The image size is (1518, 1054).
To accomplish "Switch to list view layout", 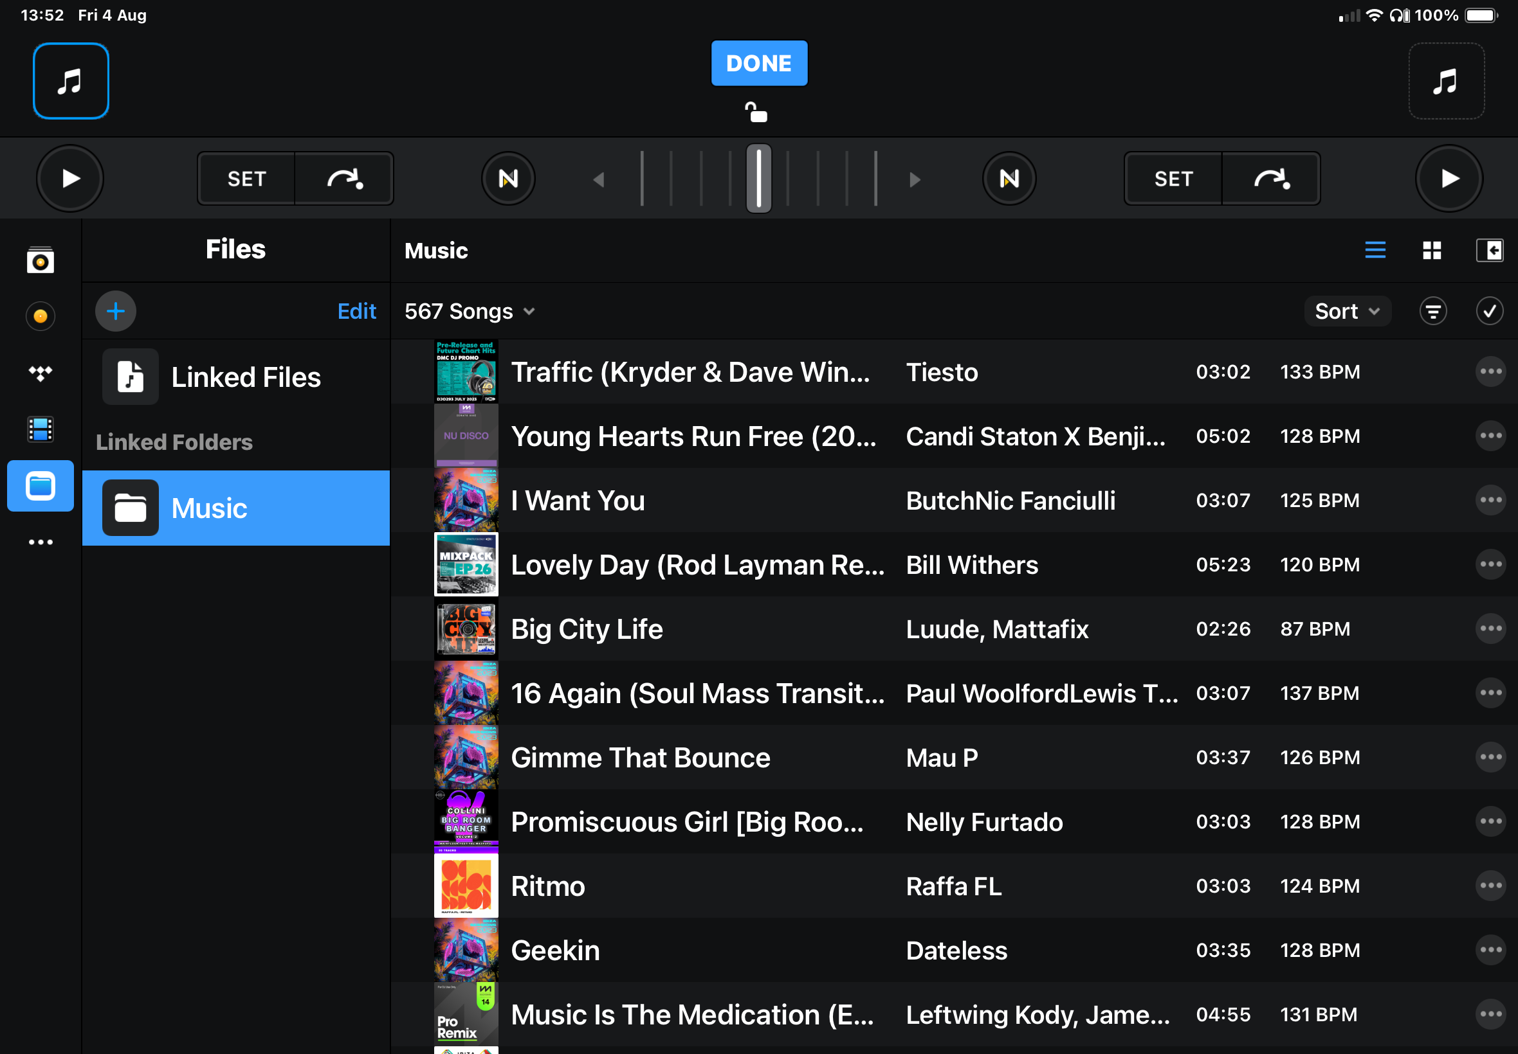I will tap(1375, 250).
